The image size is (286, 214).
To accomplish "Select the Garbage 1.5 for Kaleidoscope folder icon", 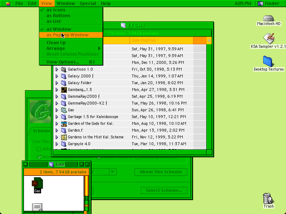I will click(64, 117).
